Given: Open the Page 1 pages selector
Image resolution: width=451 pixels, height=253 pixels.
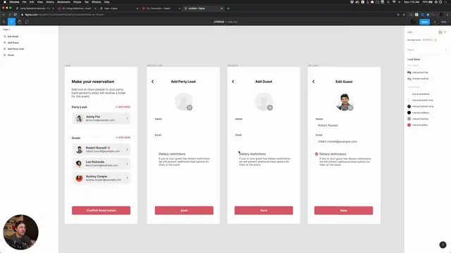Looking at the screenshot, I should (x=6, y=30).
